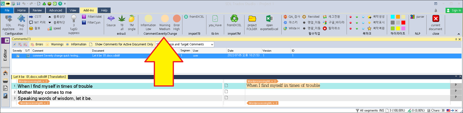Open the Help tab
This screenshot has width=463, height=113.
tap(104, 10)
